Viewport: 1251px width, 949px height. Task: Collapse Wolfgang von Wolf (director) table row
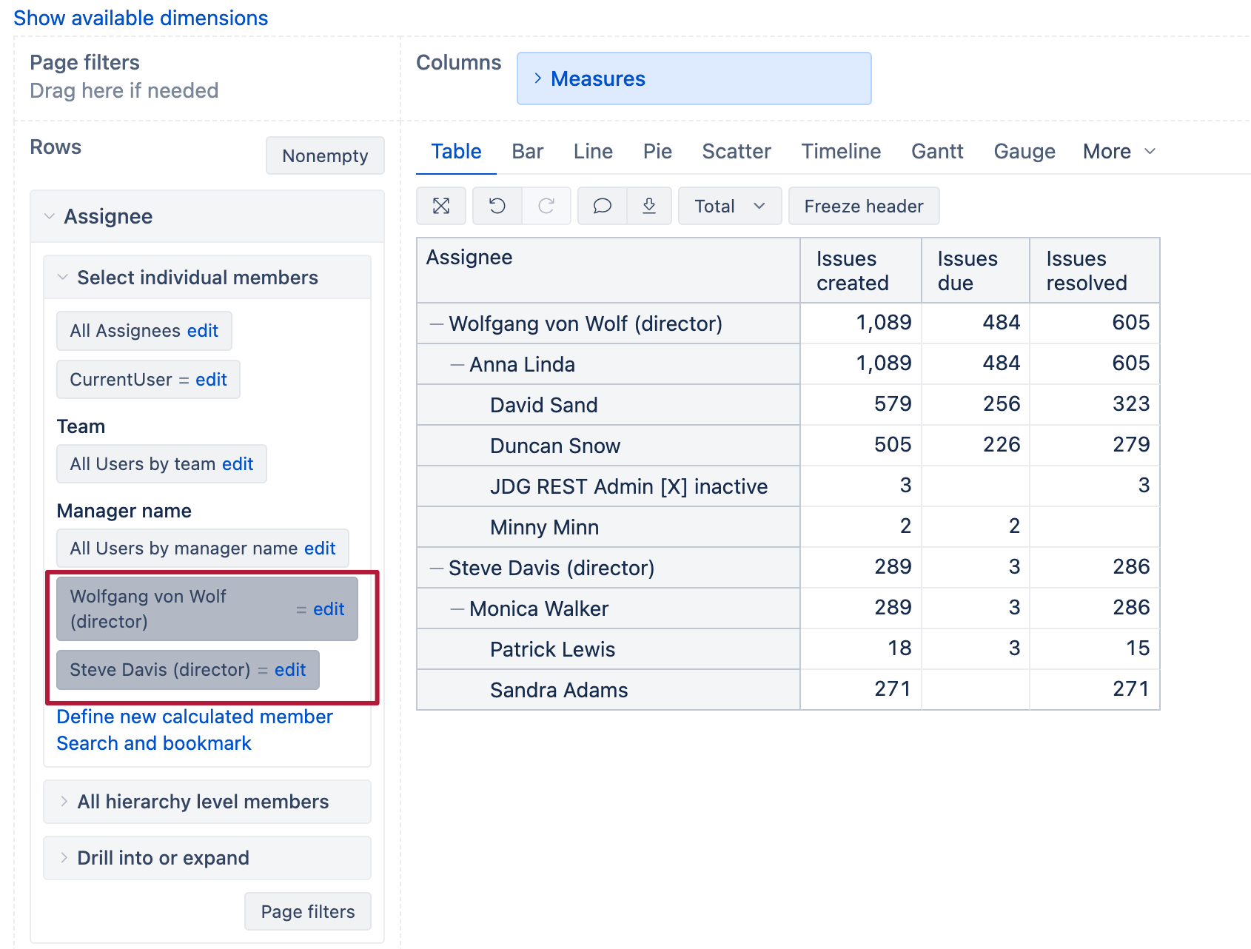point(437,324)
